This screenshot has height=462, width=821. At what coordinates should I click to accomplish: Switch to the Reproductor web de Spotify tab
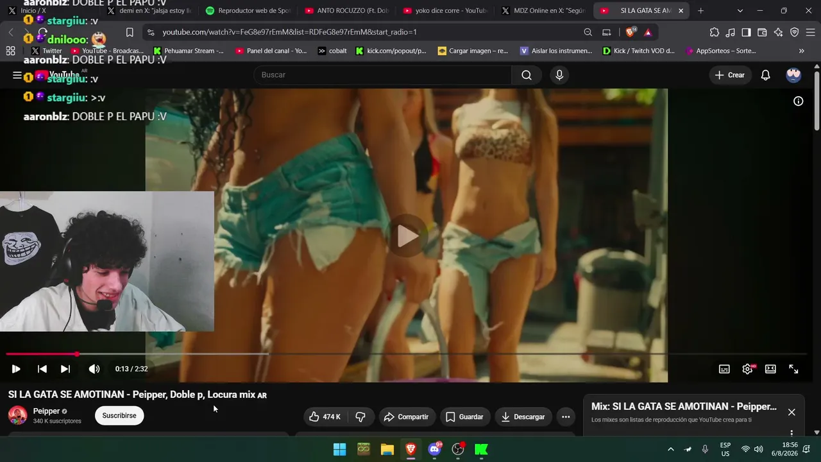coord(248,11)
